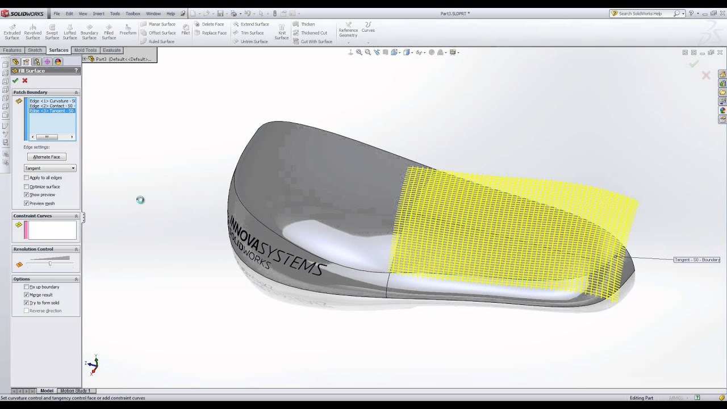Uncheck the Show preview option
The width and height of the screenshot is (727, 409).
point(26,195)
